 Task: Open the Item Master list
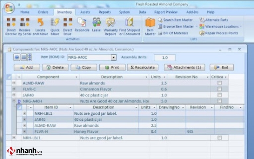[150, 27]
